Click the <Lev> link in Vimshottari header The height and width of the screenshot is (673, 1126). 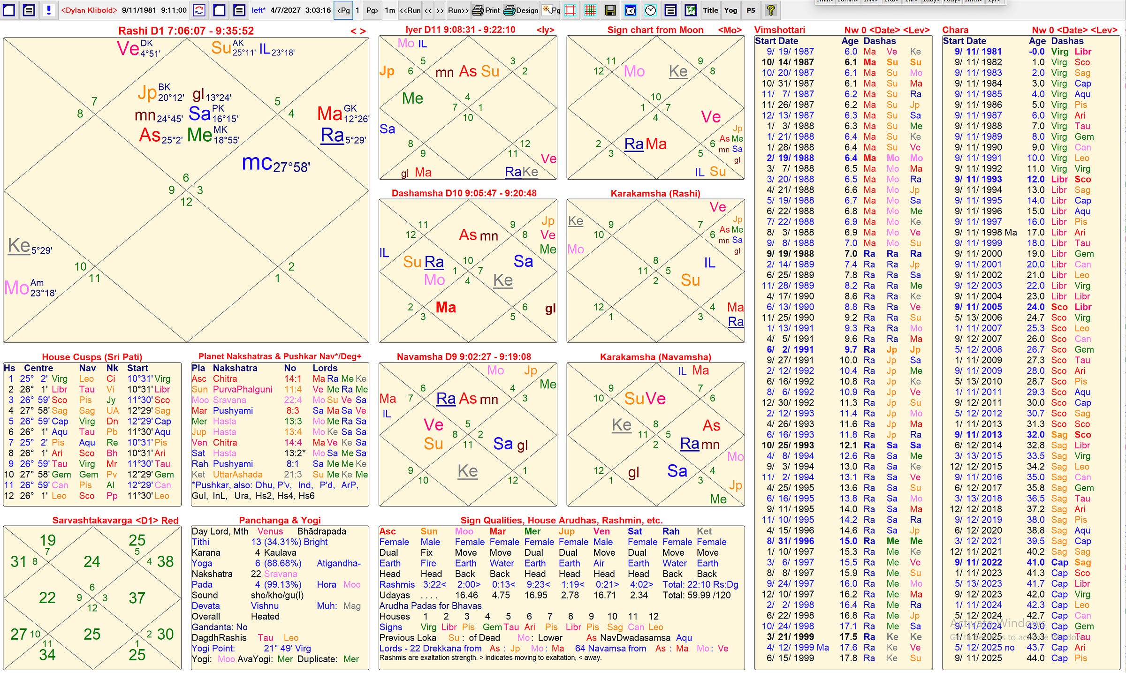pos(916,30)
